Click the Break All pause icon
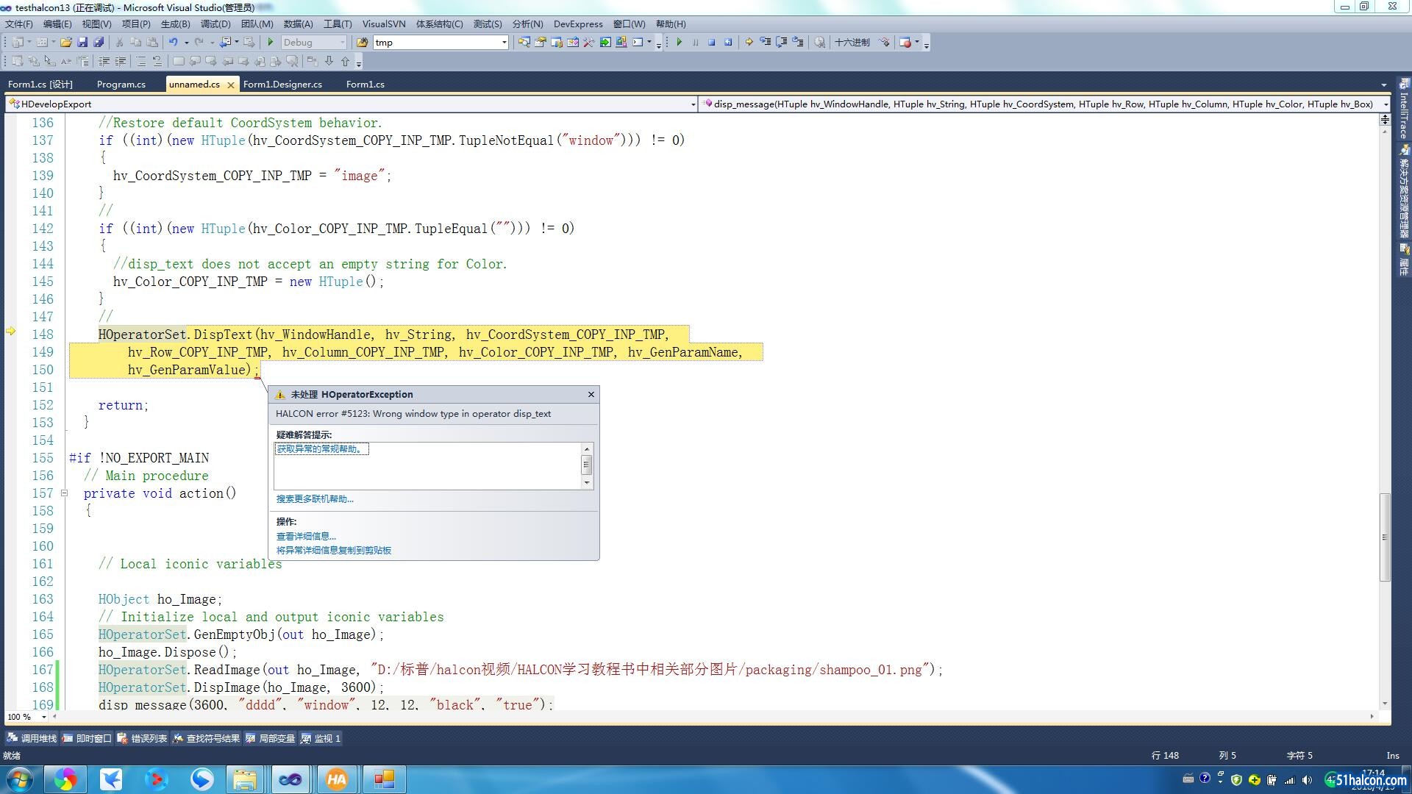Image resolution: width=1412 pixels, height=794 pixels. (695, 43)
